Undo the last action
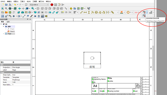The image size is (167, 95). (x=15, y=5)
